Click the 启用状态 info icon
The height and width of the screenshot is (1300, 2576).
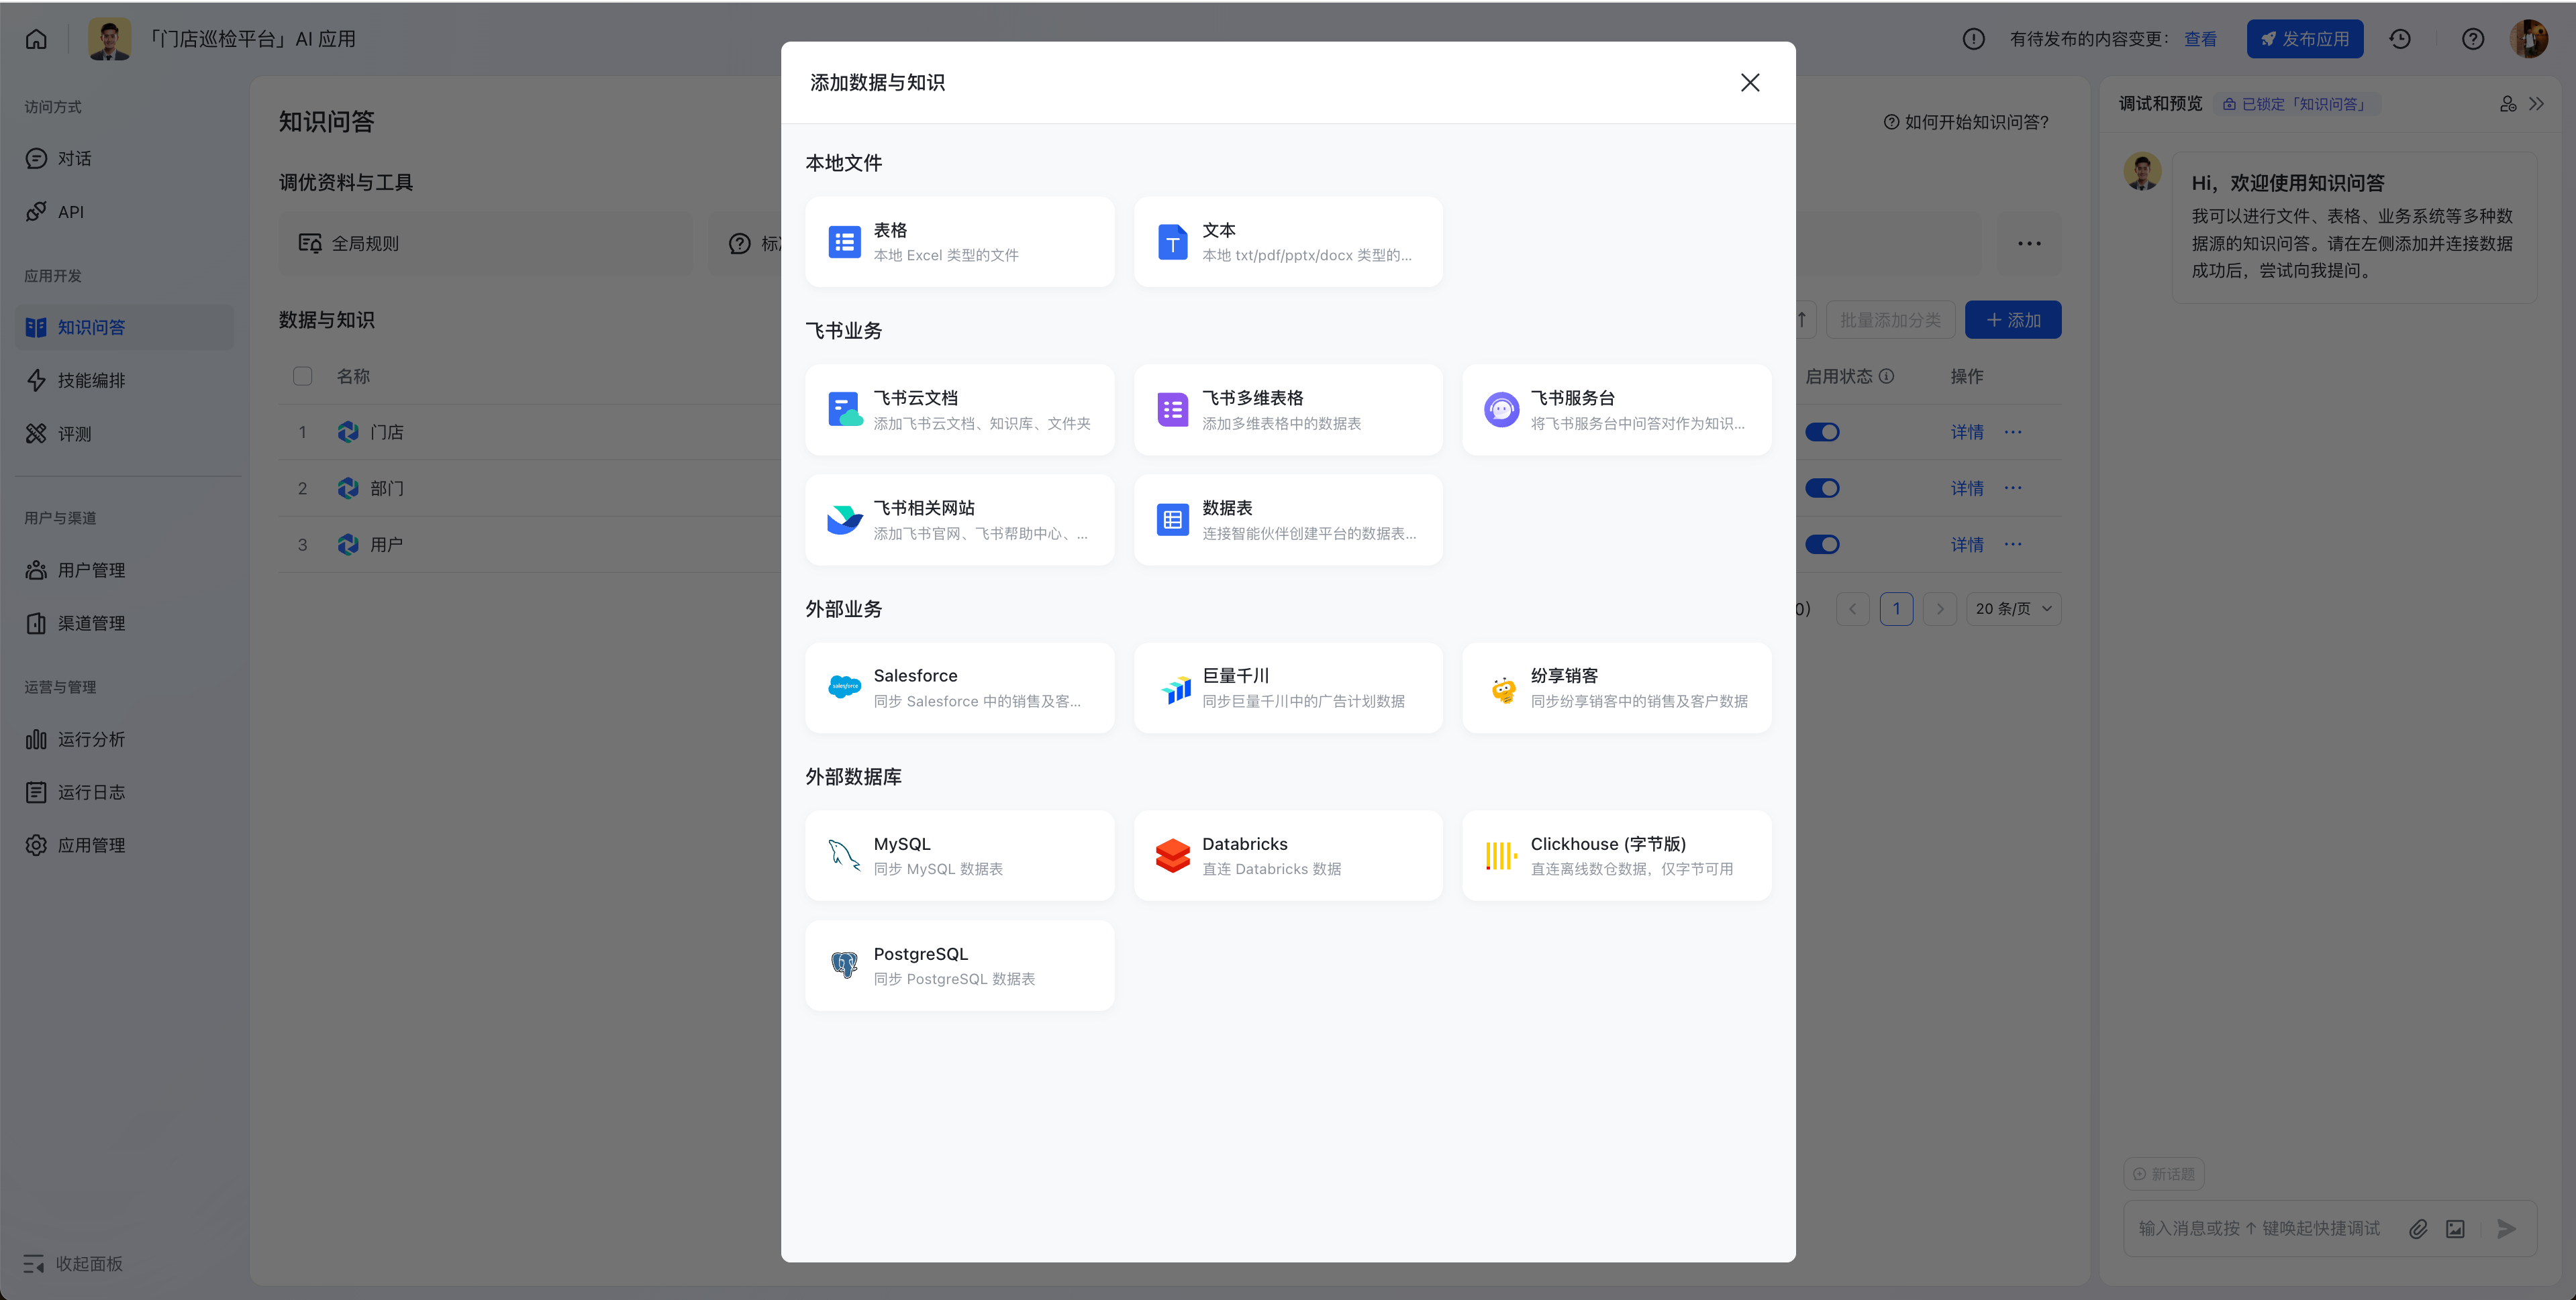pos(1886,376)
